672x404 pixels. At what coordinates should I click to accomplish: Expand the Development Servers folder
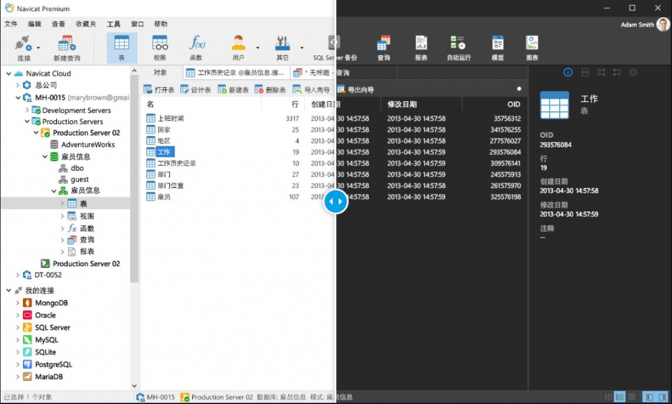tap(27, 110)
